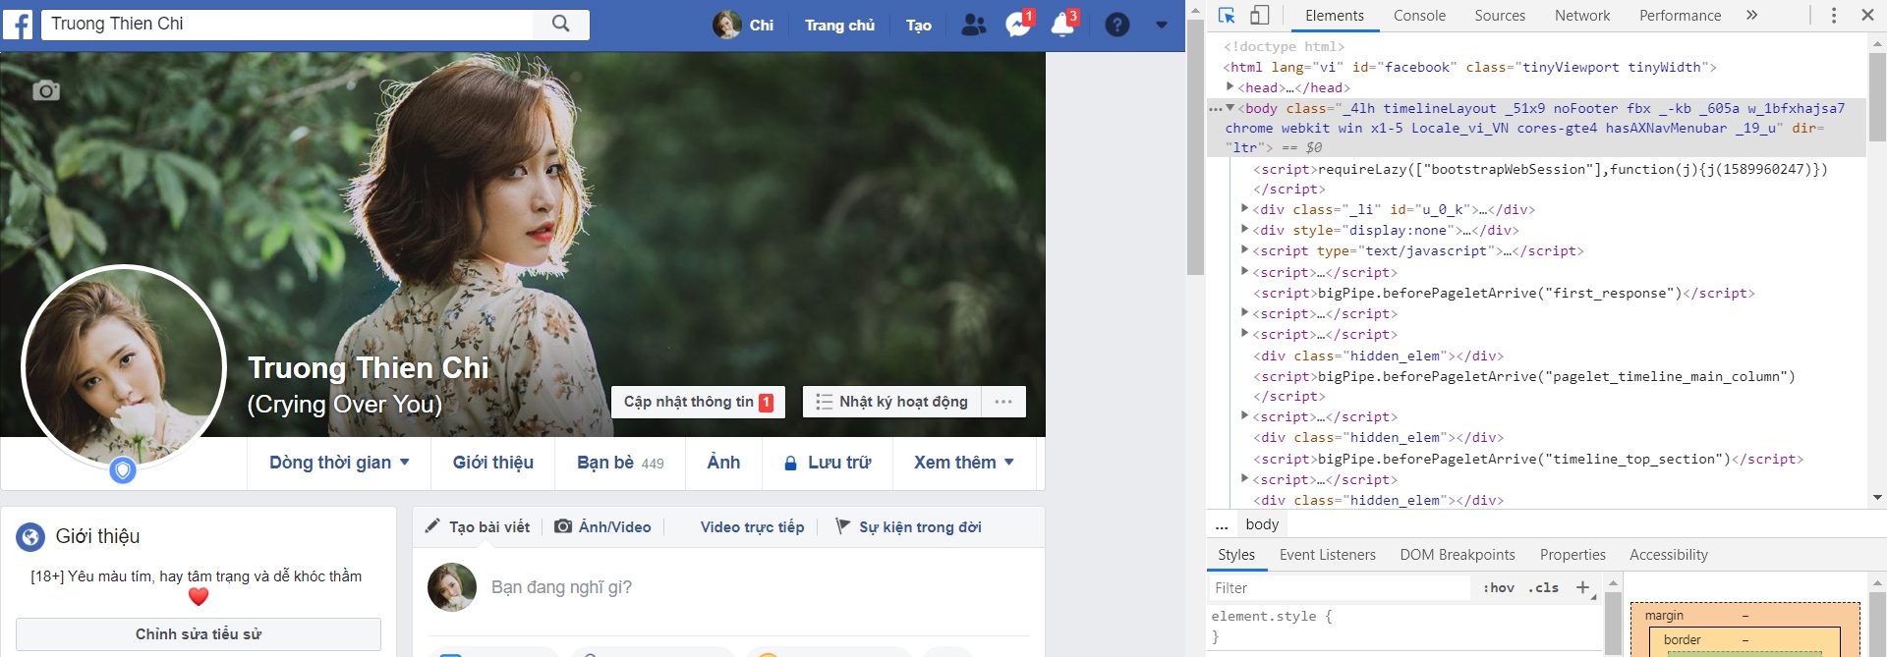
Task: Expand the div with id u_0_k
Action: point(1245,209)
